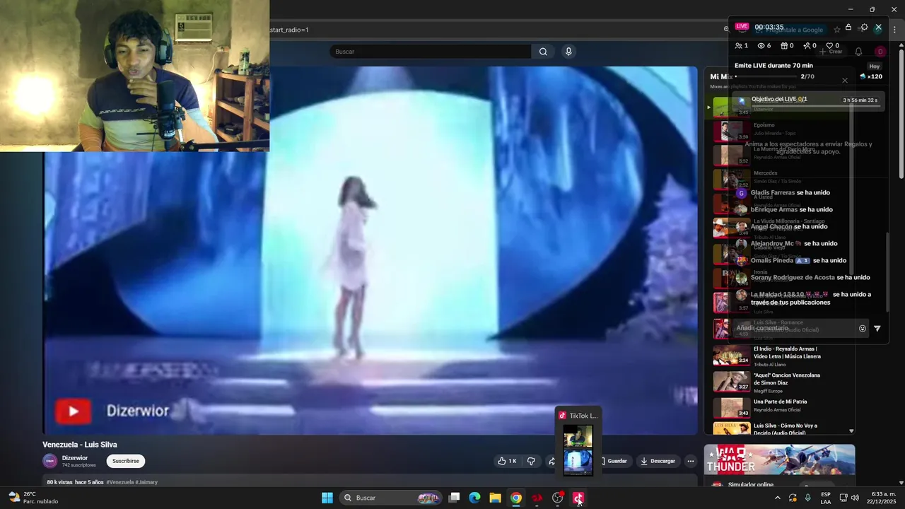Open TikTok LIVE overlay settings gear
This screenshot has width=905, height=509.
click(864, 27)
